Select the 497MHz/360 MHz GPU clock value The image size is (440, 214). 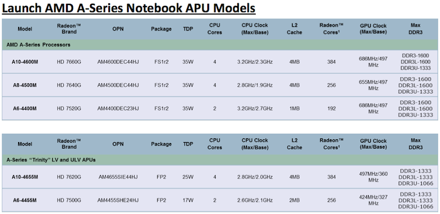pyautogui.click(x=373, y=177)
